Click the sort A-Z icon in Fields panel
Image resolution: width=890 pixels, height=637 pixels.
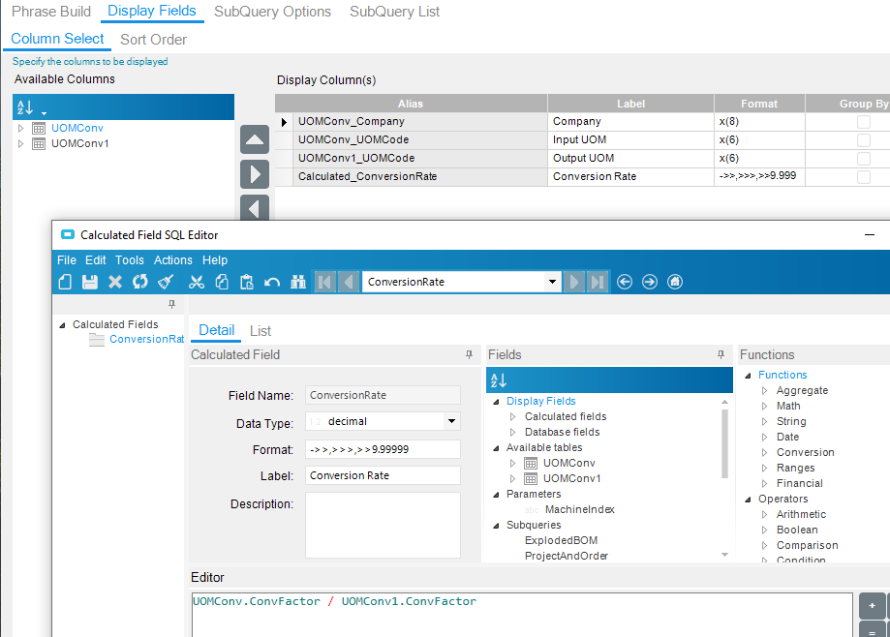pos(499,380)
